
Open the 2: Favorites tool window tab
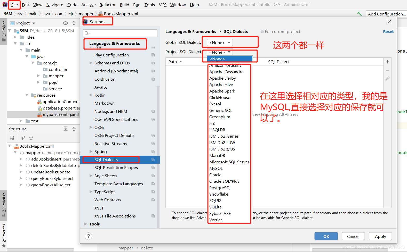4,236
